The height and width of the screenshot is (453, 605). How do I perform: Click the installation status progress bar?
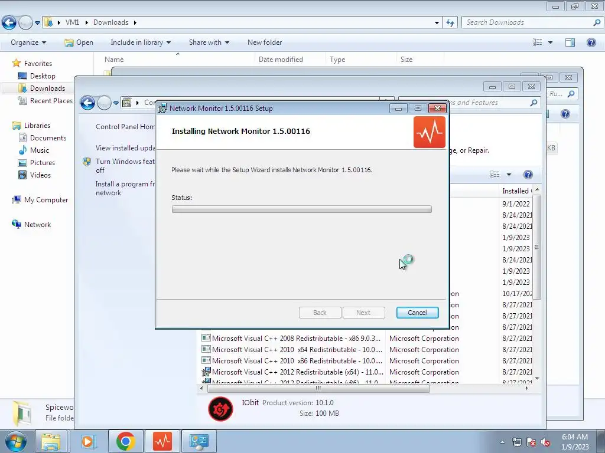(x=302, y=209)
